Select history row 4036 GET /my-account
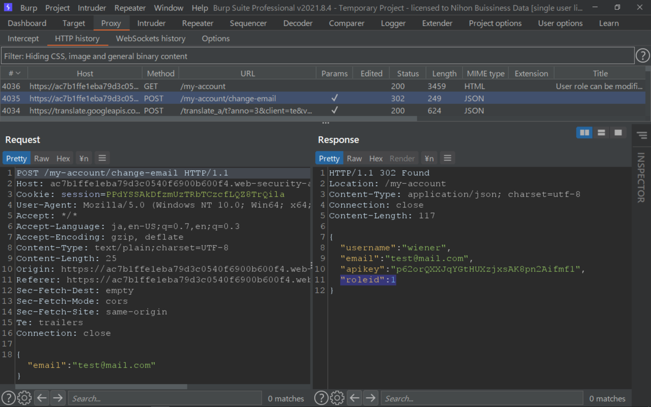 tap(323, 86)
